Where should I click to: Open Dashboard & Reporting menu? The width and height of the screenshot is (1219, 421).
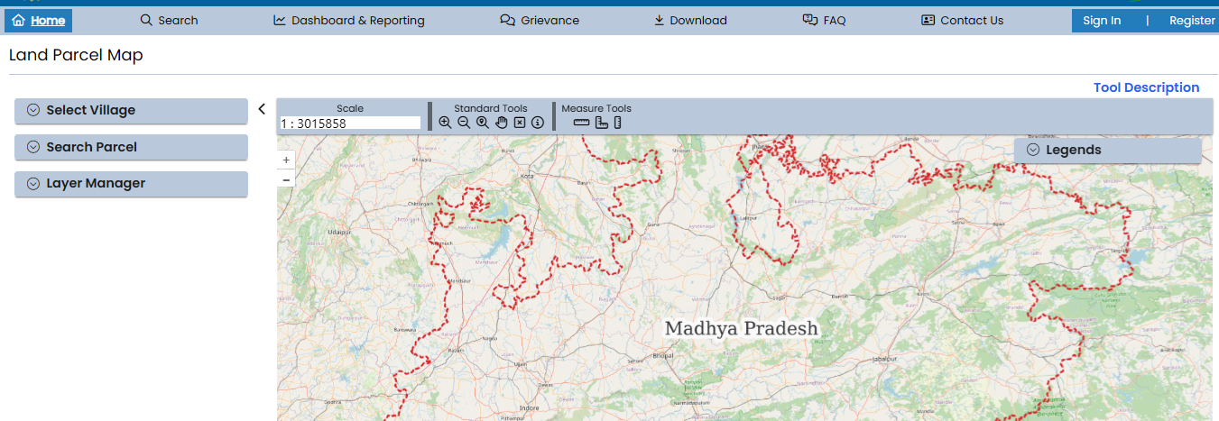(348, 20)
